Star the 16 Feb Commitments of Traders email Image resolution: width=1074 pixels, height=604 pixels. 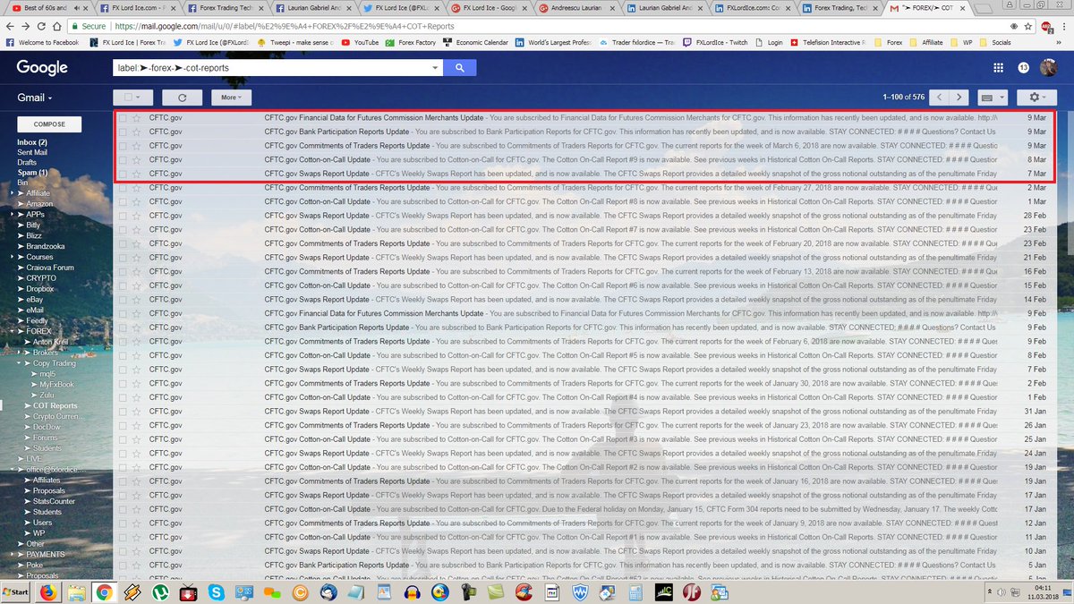pyautogui.click(x=136, y=271)
